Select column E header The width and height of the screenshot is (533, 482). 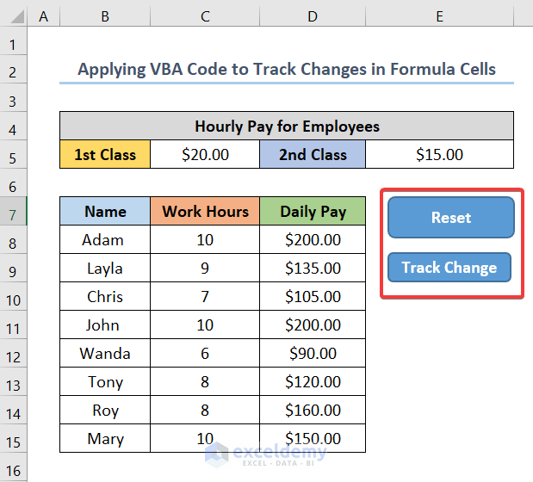(439, 16)
